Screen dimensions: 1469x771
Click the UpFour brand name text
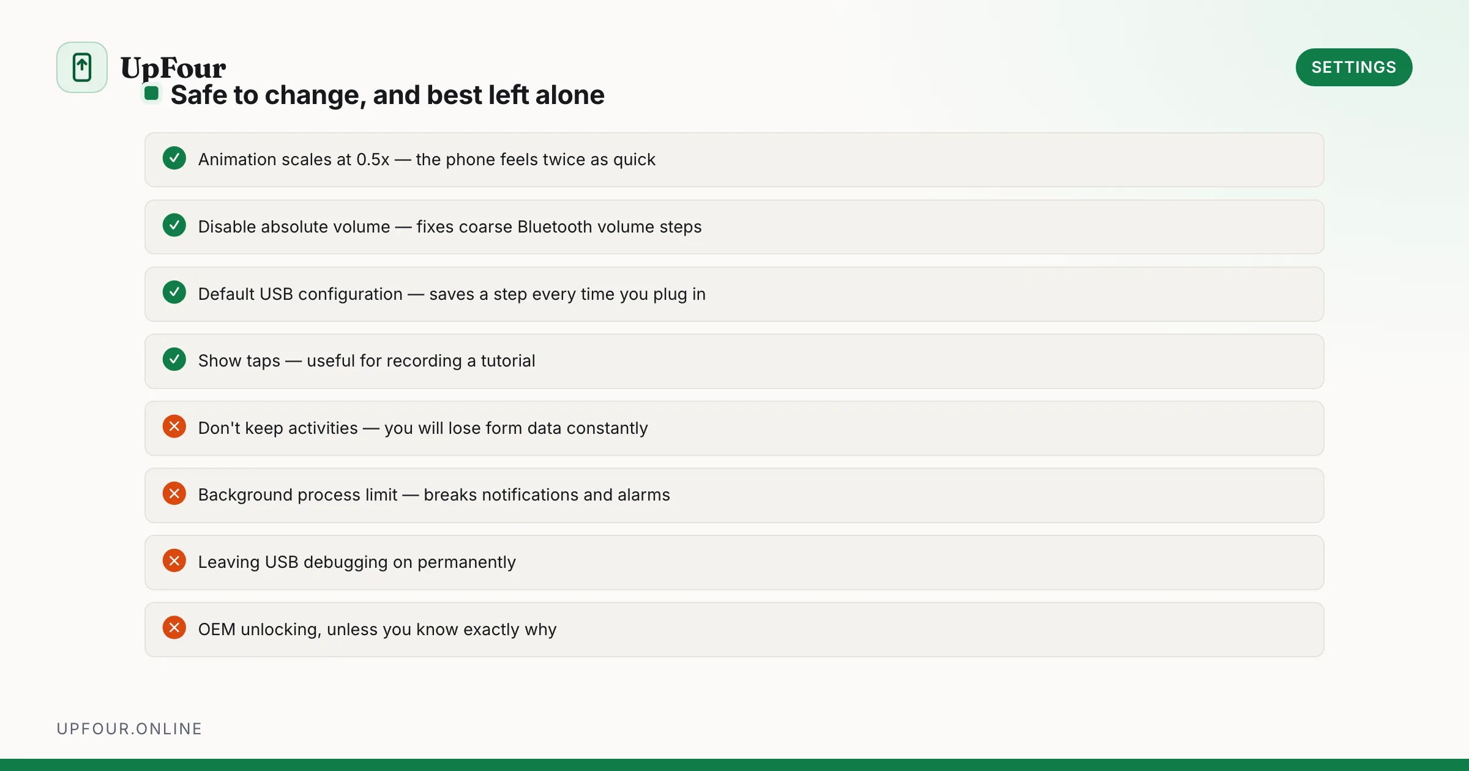[173, 67]
